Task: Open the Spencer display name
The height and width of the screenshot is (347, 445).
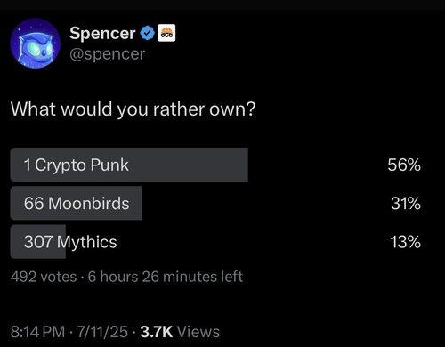Action: (x=102, y=33)
